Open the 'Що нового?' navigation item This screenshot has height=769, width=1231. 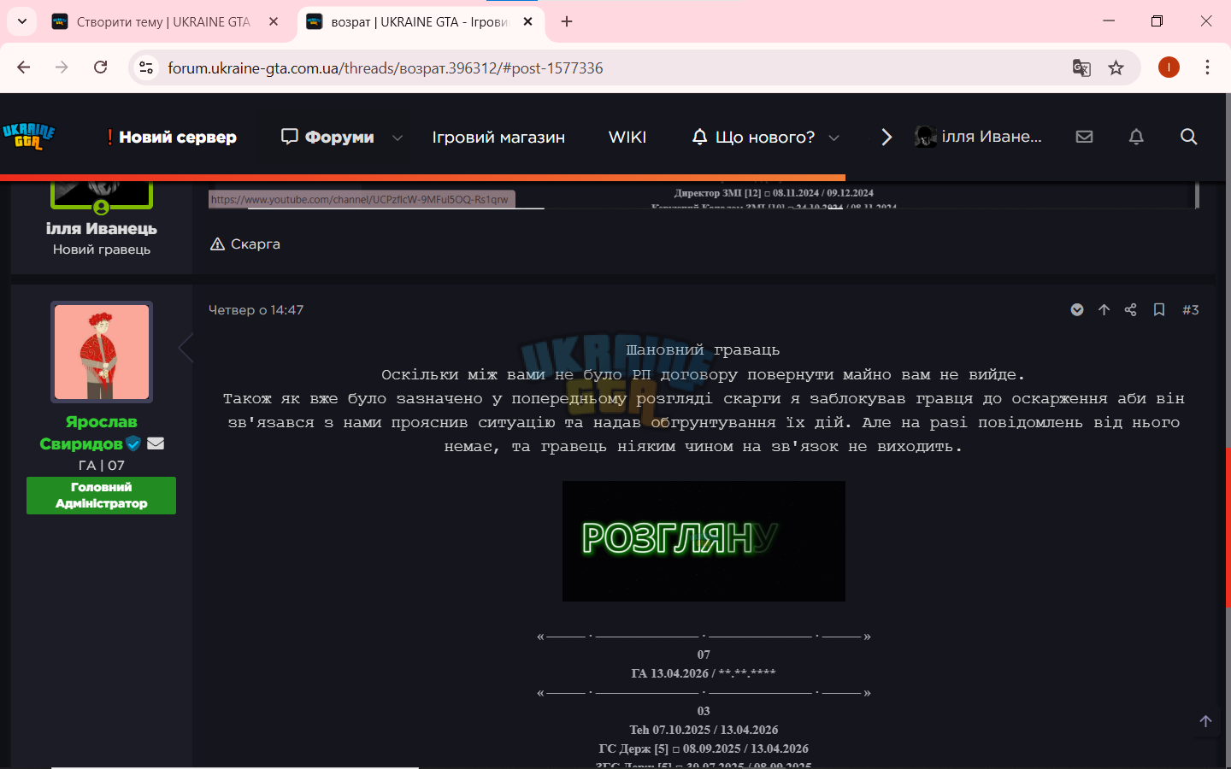(754, 137)
